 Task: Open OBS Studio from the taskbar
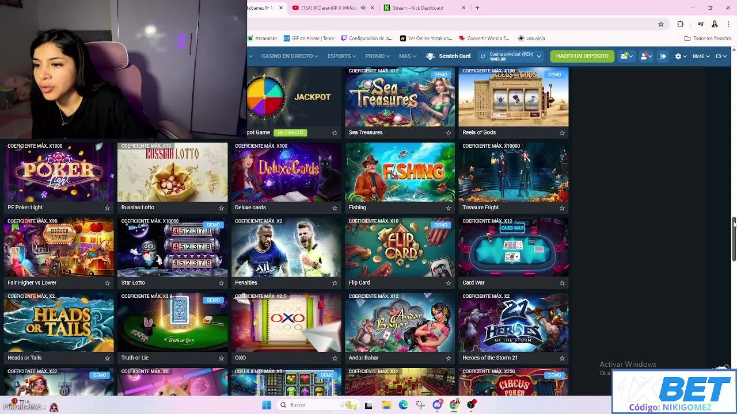point(472,405)
